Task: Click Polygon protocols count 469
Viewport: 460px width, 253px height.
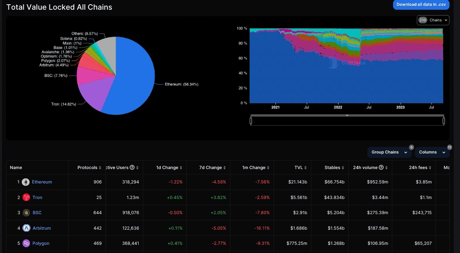Action: click(x=97, y=243)
